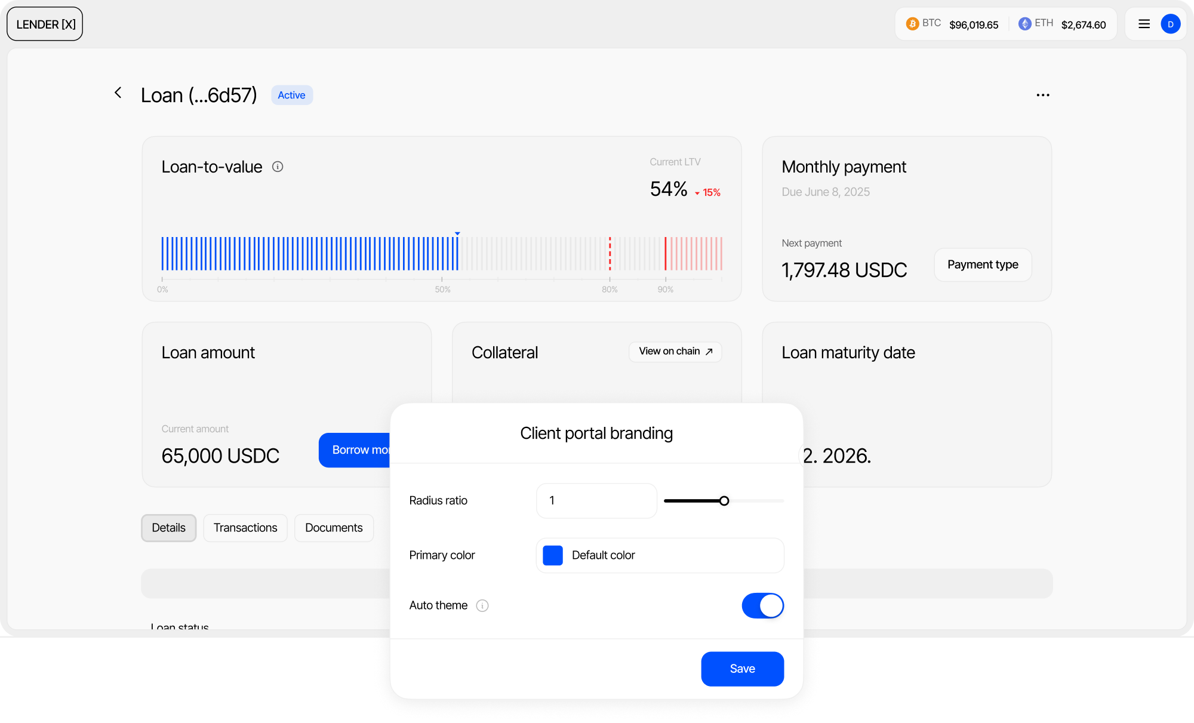Click the back arrow beside Loan title
The width and height of the screenshot is (1194, 723).
(118, 93)
